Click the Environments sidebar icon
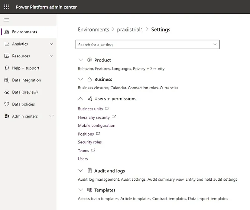This screenshot has width=250, height=210. click(7, 32)
